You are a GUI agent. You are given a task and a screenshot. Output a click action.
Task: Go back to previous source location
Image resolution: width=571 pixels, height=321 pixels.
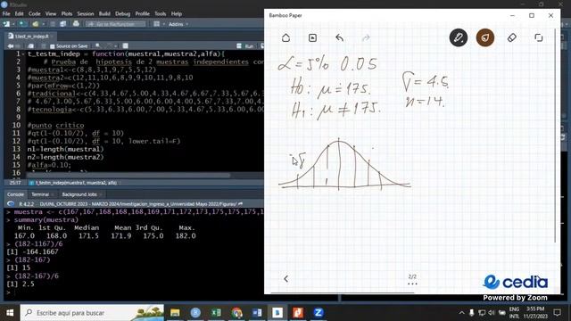click(10, 46)
